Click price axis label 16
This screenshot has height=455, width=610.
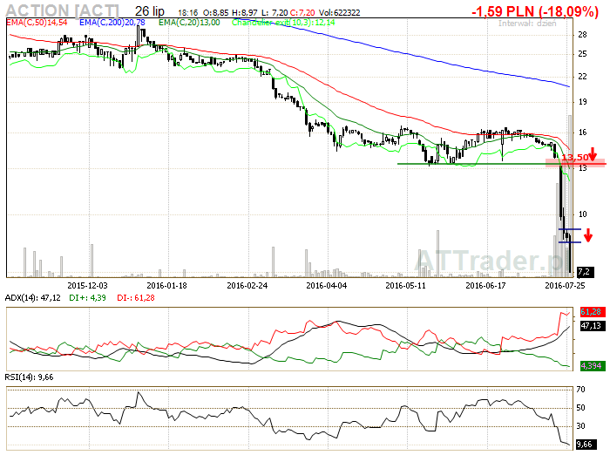tap(582, 132)
